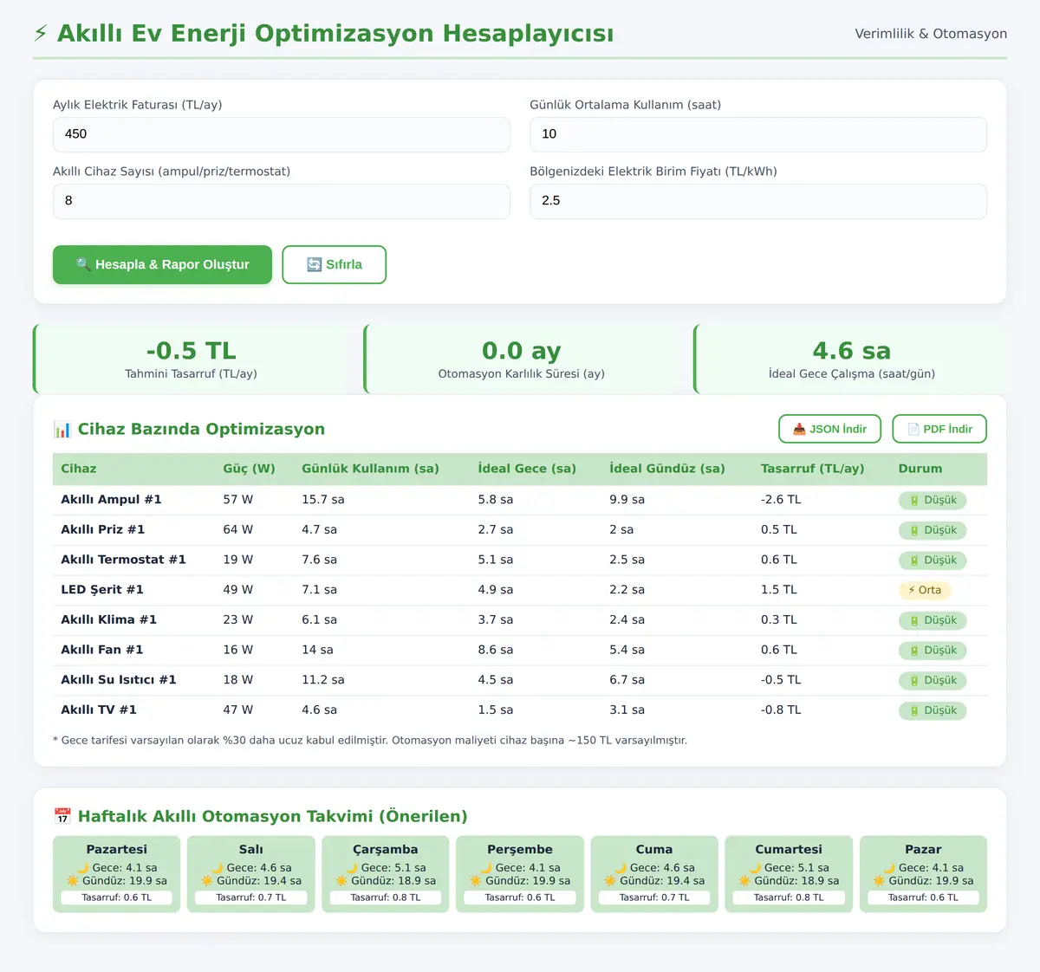Click the 4.6 sa ideal night value
The height and width of the screenshot is (972, 1040).
point(852,351)
